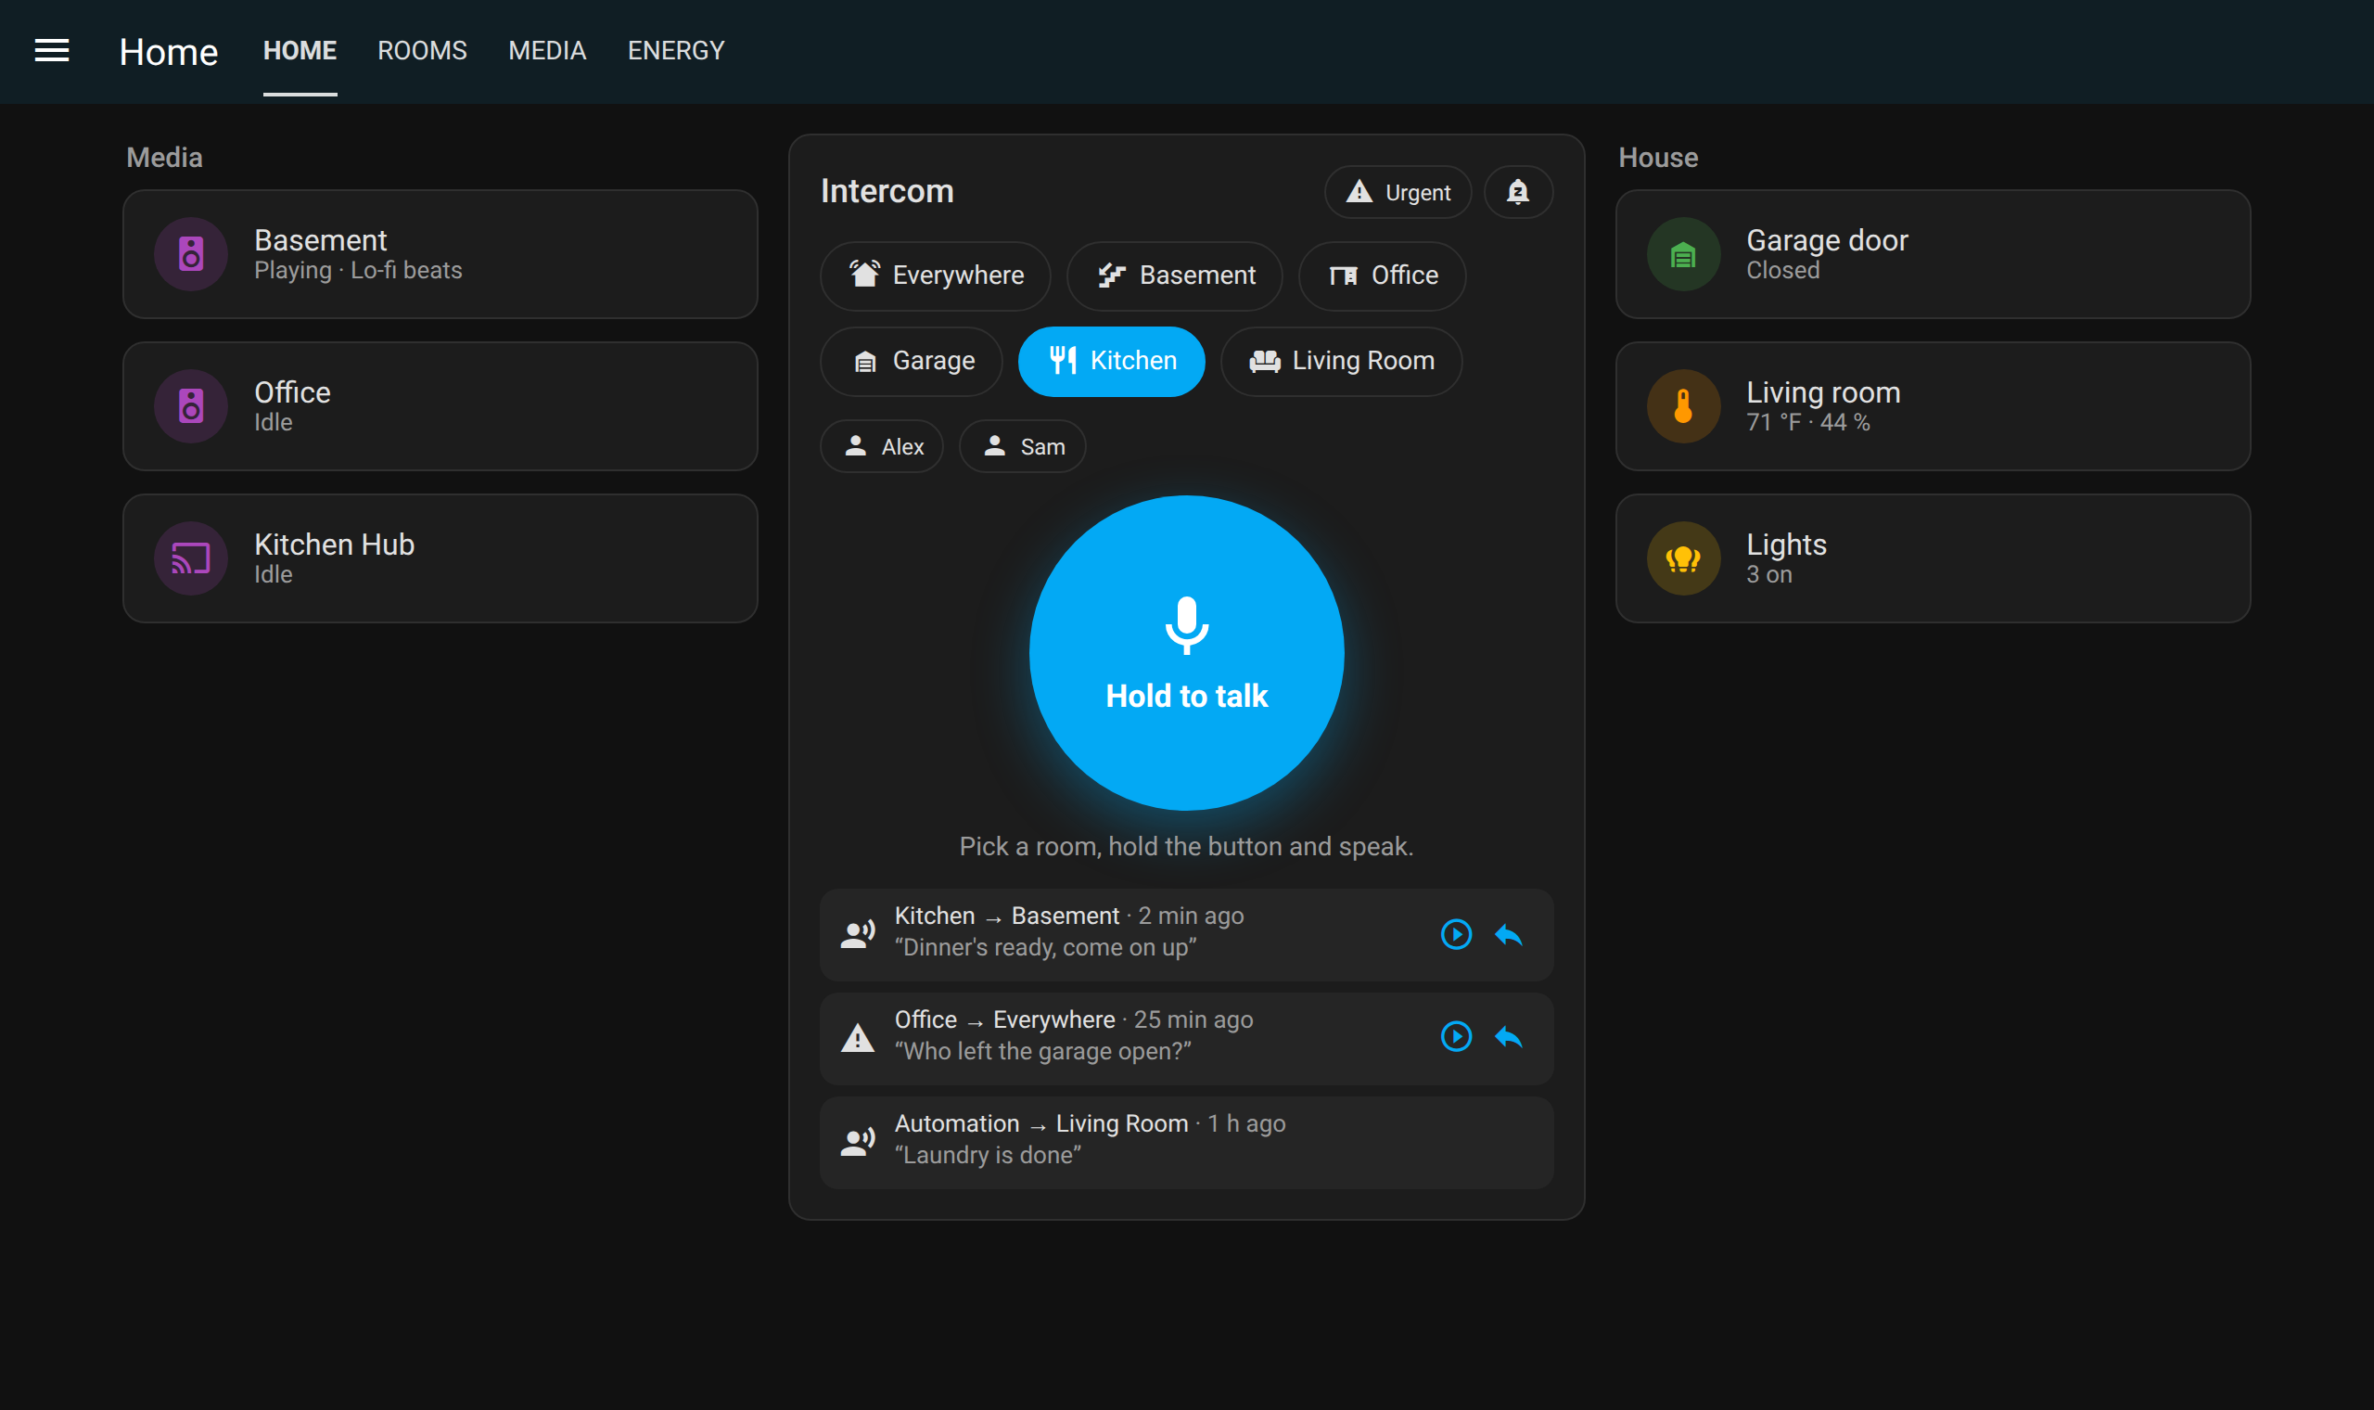Image resolution: width=2374 pixels, height=1410 pixels.
Task: Click the Living room thermometer icon
Action: pyautogui.click(x=1683, y=405)
